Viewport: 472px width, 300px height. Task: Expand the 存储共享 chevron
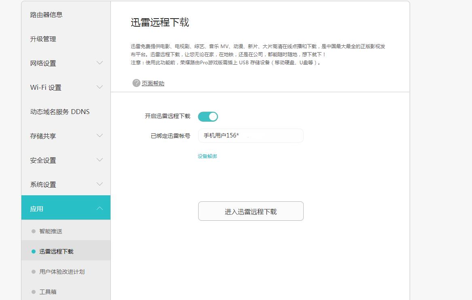[99, 136]
